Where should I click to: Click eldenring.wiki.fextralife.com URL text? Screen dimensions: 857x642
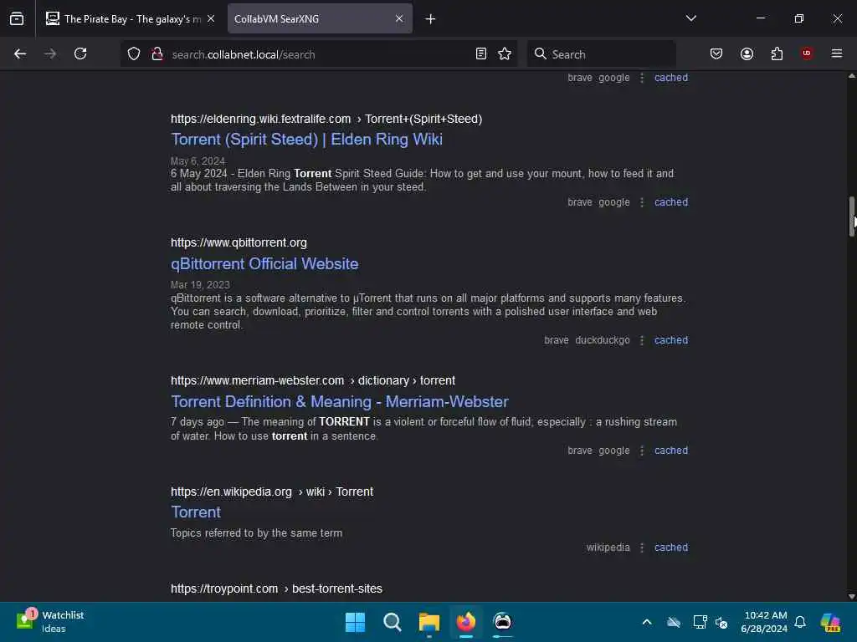click(326, 119)
